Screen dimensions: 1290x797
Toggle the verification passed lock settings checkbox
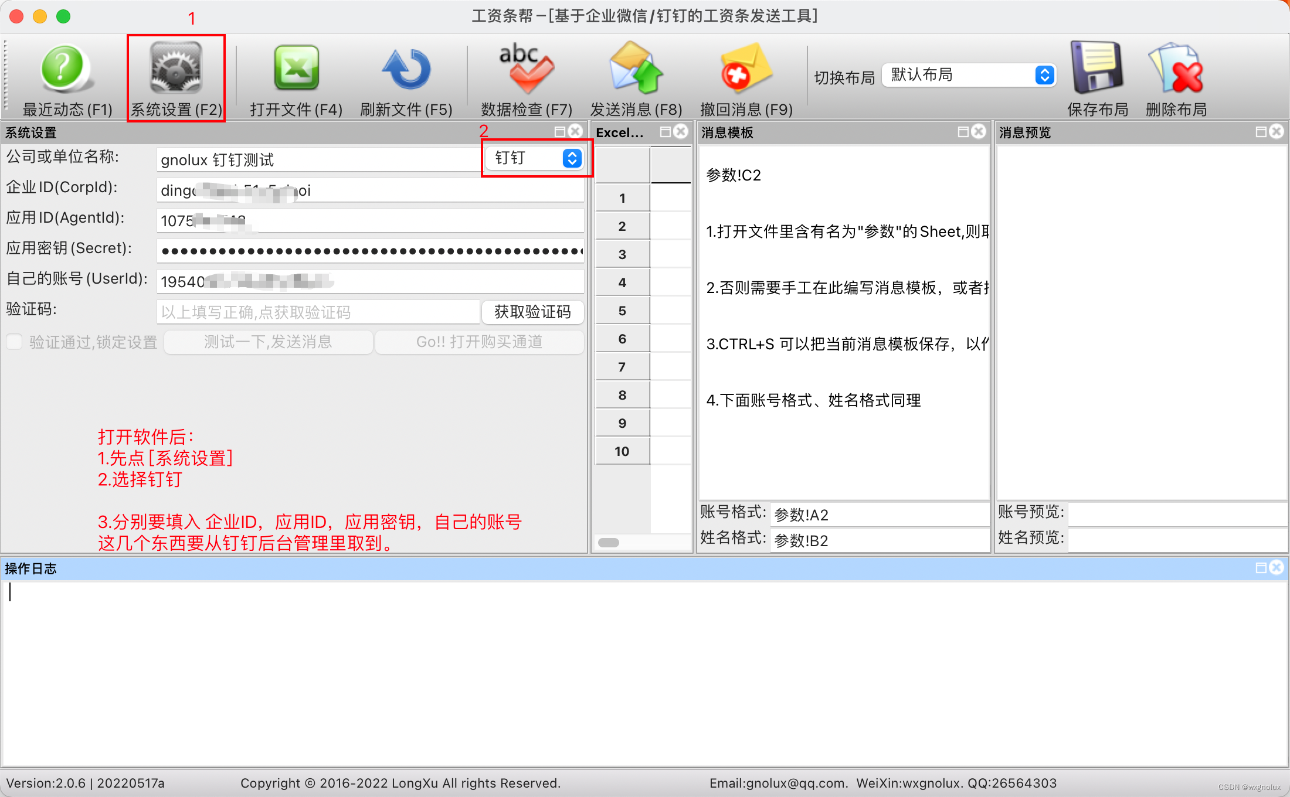pos(15,342)
